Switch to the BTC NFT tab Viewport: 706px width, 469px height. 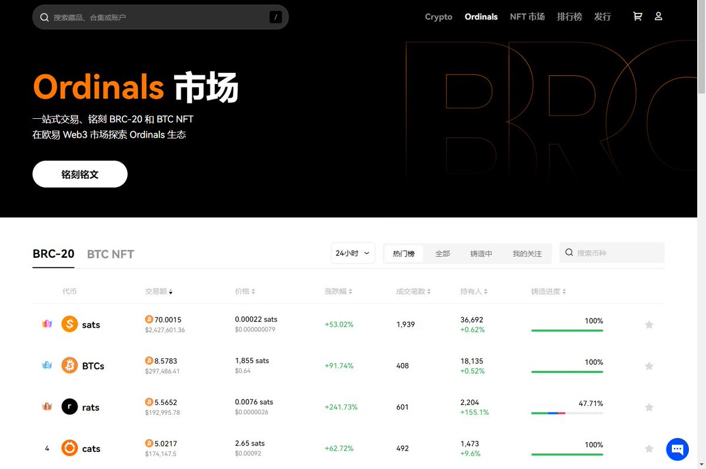coord(111,254)
